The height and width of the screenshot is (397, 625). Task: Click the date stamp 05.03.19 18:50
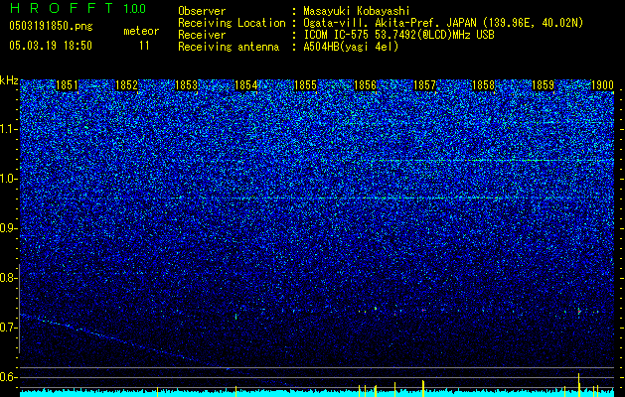click(51, 46)
